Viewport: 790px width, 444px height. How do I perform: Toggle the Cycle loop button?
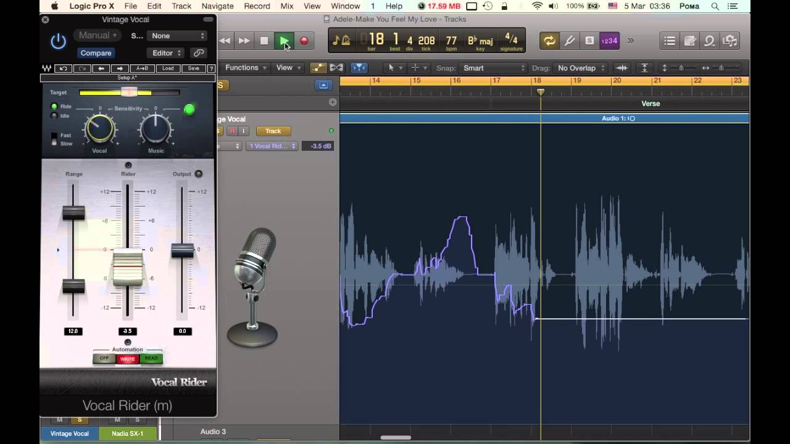click(x=549, y=41)
